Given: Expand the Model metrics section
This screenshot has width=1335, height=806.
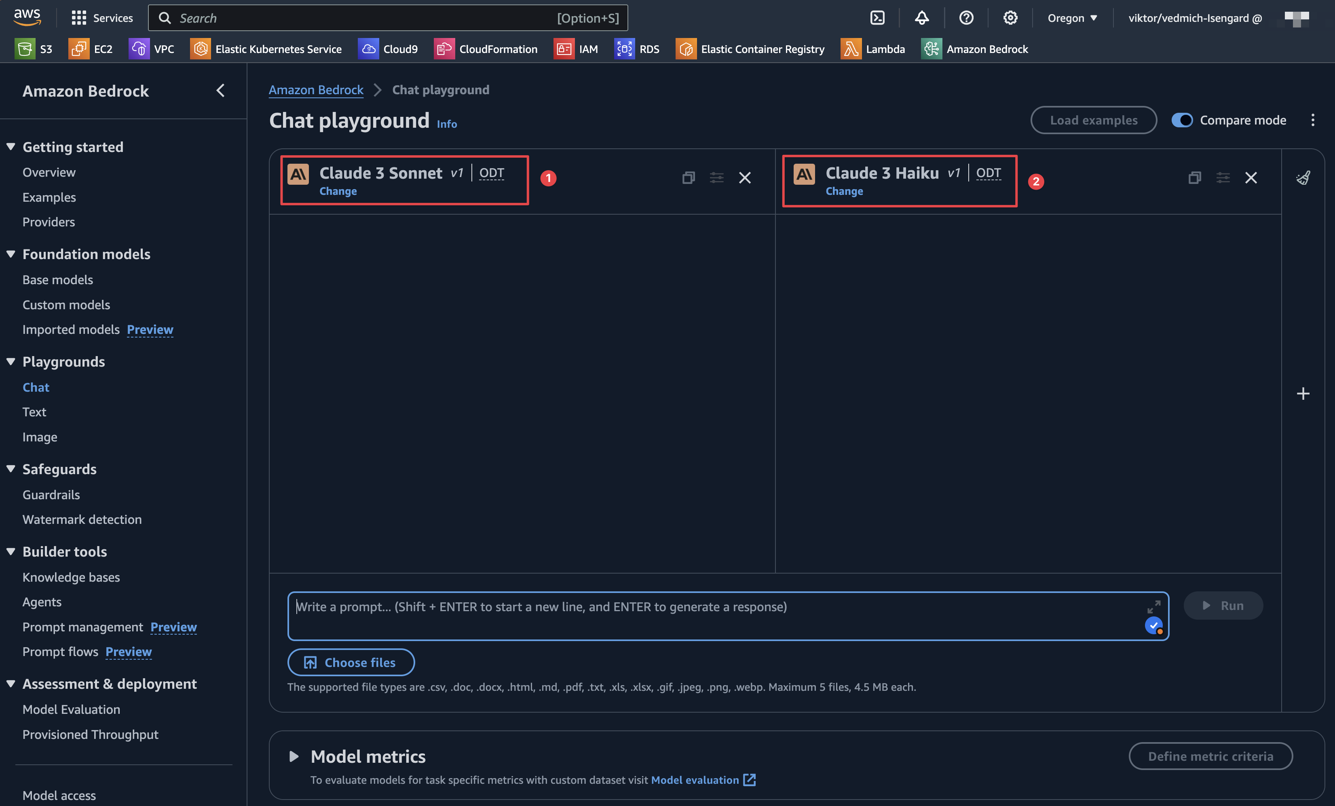Looking at the screenshot, I should pyautogui.click(x=294, y=756).
